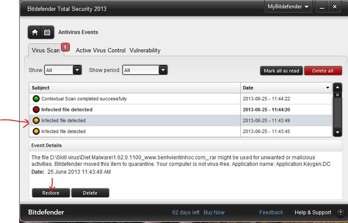Click date cell 2013-06-25 - 11:44:22
Screen dimensions: 348x223
point(286,99)
